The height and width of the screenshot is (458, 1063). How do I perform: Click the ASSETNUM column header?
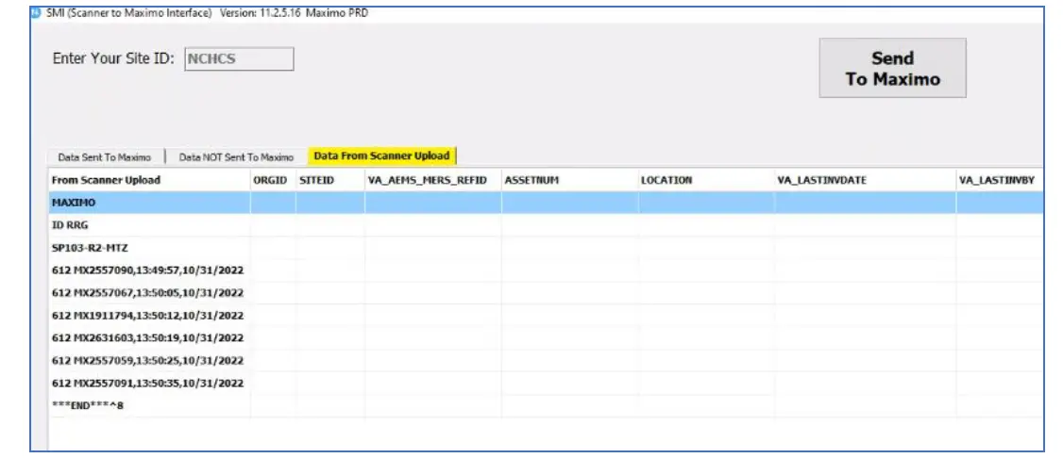(x=534, y=180)
